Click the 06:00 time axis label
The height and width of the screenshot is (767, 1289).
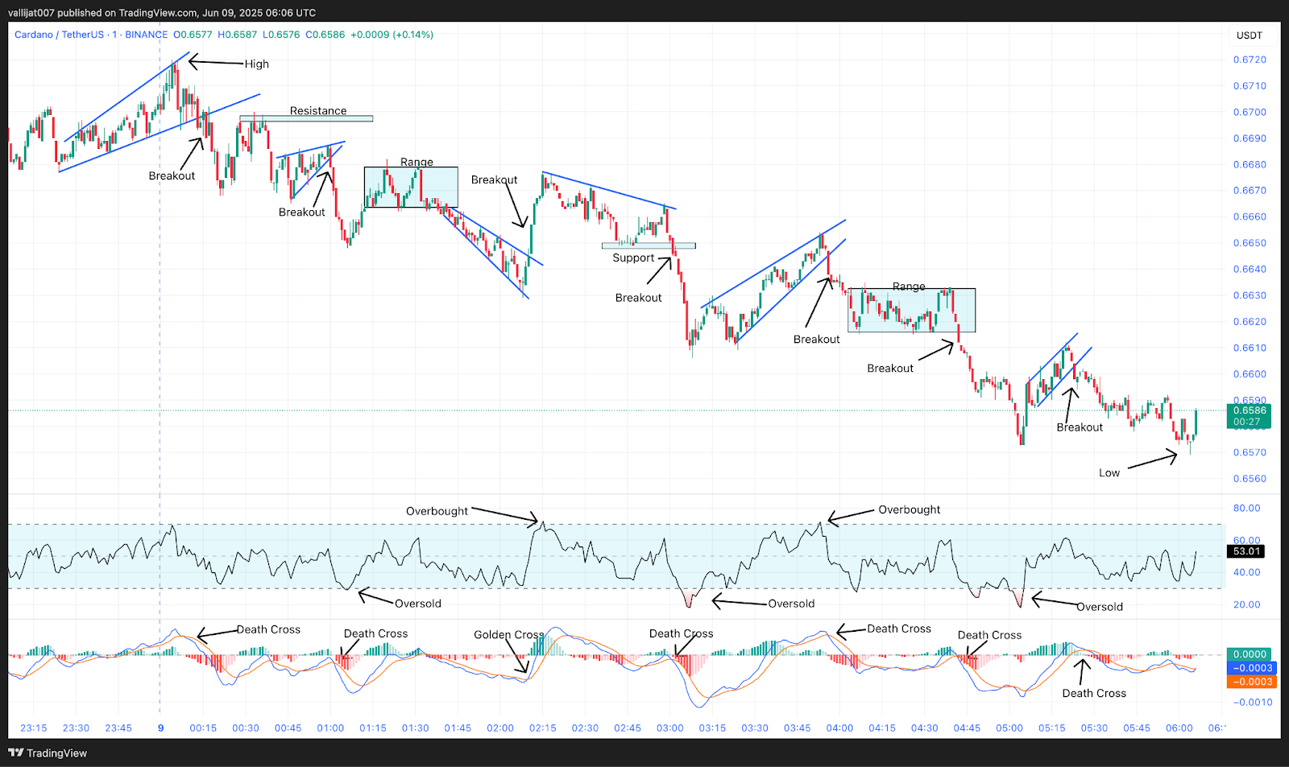coord(1179,728)
